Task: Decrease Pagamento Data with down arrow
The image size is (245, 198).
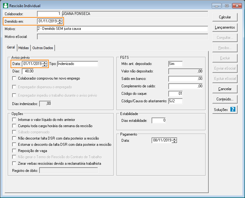Action: [x=175, y=141]
